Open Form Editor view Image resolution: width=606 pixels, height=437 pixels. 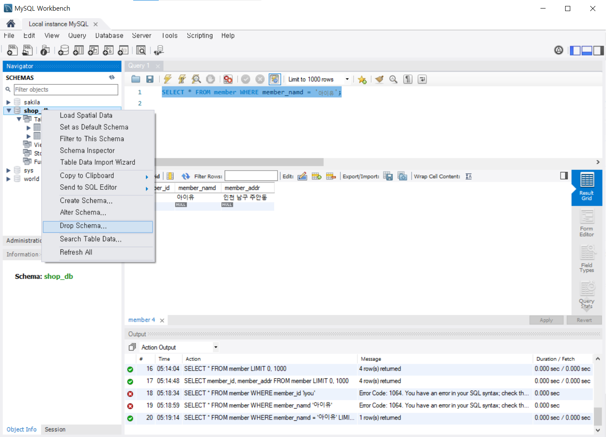click(587, 223)
